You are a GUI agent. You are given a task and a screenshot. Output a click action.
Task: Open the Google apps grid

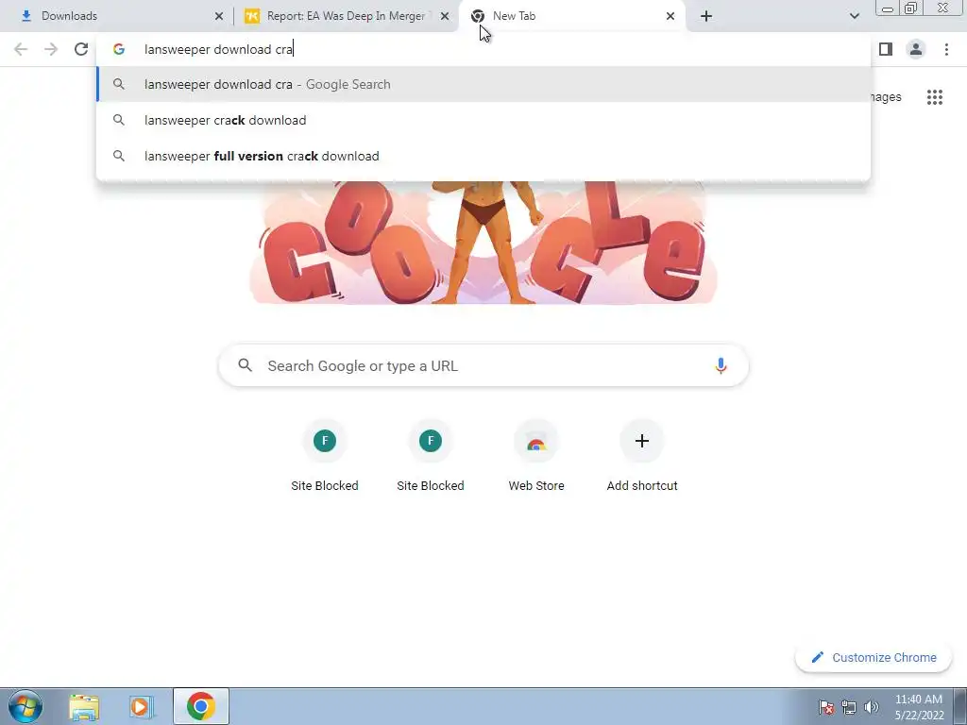tap(934, 97)
